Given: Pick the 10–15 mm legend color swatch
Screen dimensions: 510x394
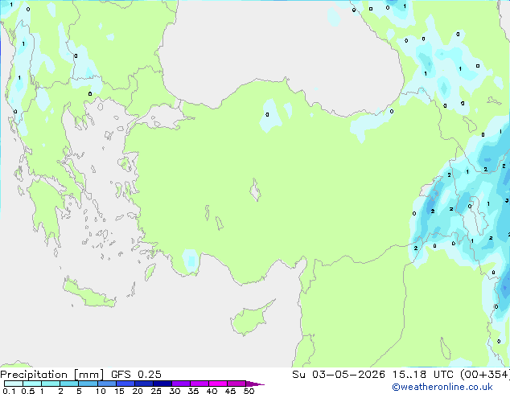Looking at the screenshot, I should [x=106, y=384].
